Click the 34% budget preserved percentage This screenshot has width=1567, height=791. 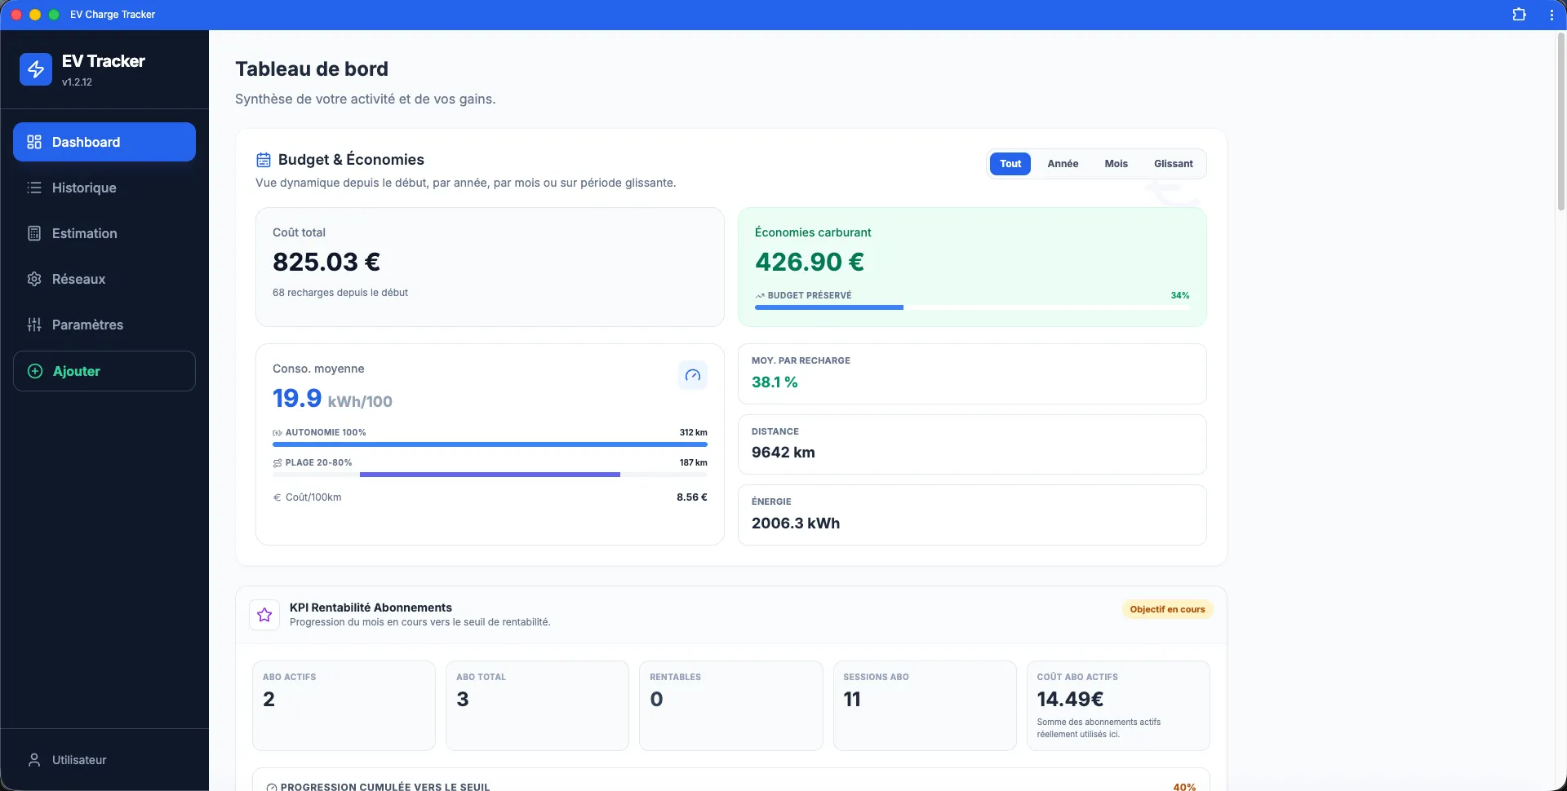pyautogui.click(x=1180, y=295)
